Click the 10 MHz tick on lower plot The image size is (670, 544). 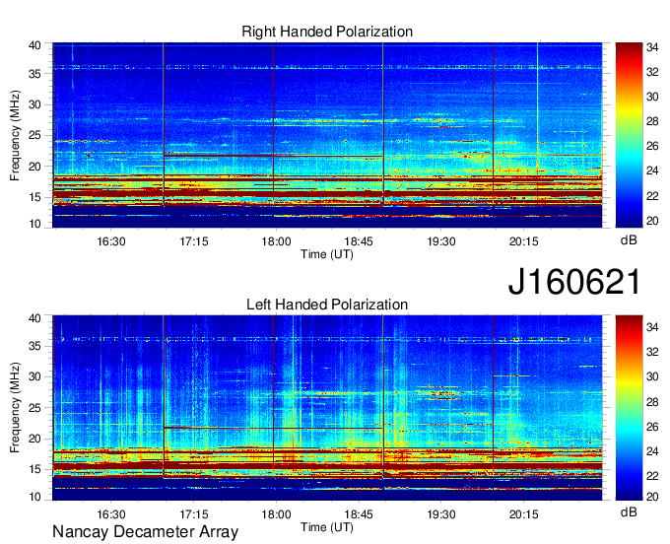[x=34, y=497]
